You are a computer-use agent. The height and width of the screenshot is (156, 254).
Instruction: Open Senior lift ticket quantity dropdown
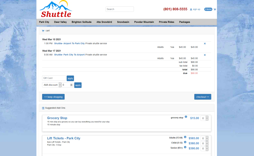[x=205, y=148]
